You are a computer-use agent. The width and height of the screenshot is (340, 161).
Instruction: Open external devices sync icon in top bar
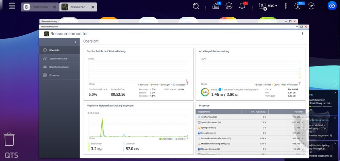[x=229, y=6]
